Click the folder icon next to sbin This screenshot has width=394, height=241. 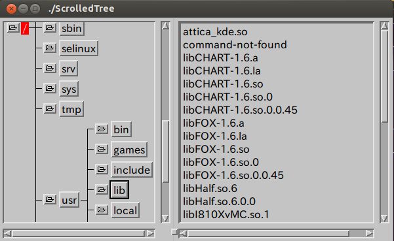pyautogui.click(x=50, y=27)
